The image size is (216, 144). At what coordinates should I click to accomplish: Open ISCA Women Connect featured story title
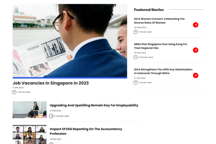coord(159,21)
